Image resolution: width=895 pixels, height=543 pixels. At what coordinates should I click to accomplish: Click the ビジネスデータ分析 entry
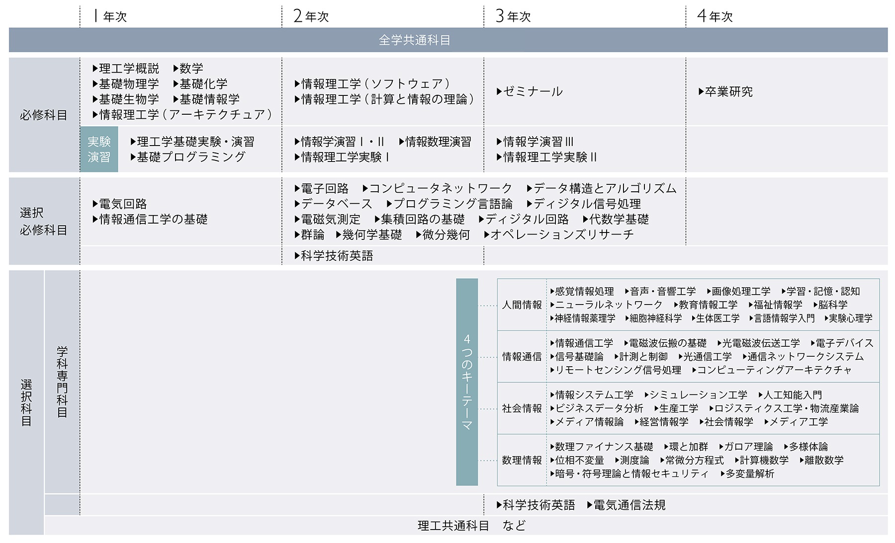597,408
